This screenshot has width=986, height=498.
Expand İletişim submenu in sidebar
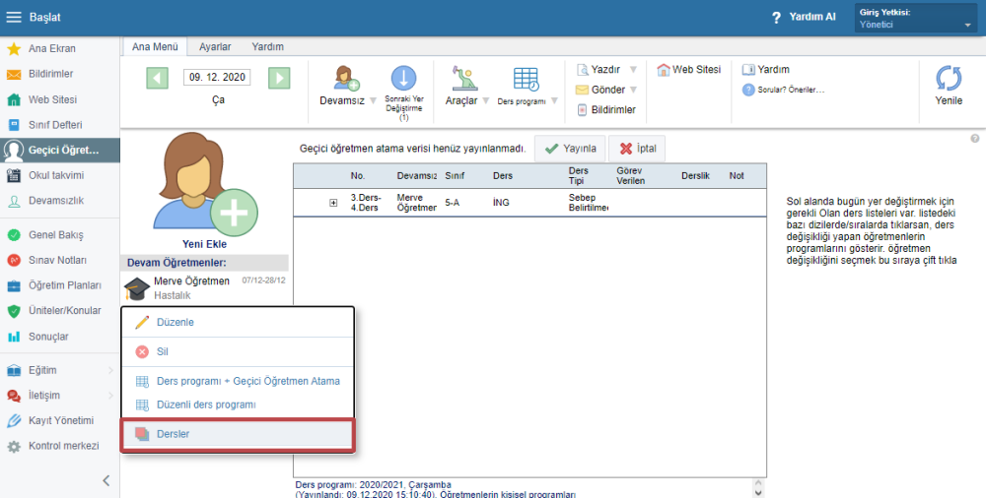coord(110,396)
